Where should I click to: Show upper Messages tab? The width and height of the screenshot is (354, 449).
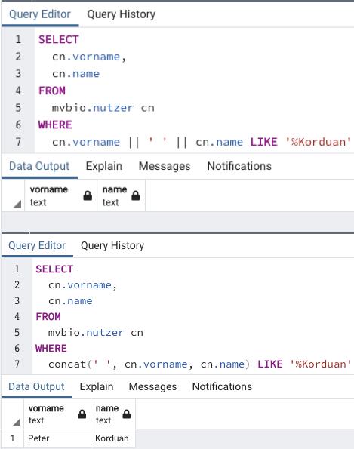coord(165,166)
